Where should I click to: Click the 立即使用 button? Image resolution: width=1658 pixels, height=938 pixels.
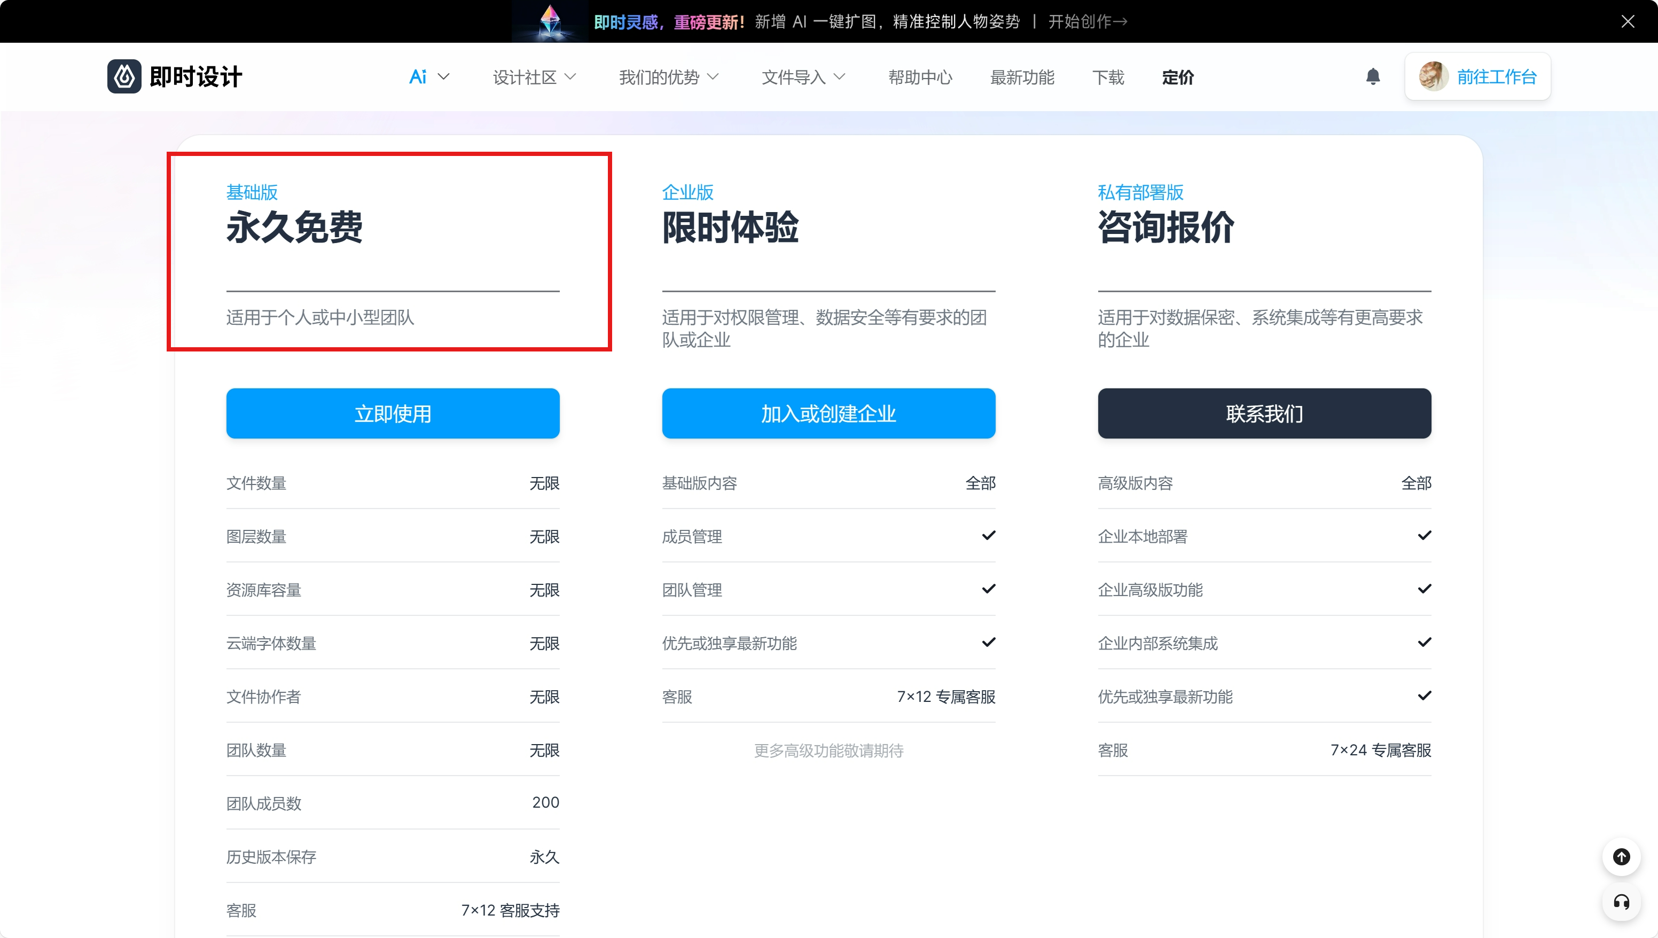pyautogui.click(x=393, y=413)
